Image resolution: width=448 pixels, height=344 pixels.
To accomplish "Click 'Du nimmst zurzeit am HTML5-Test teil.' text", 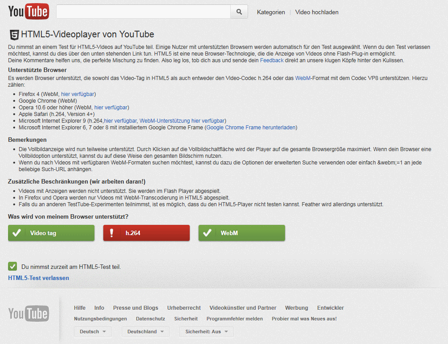I will 71,267.
